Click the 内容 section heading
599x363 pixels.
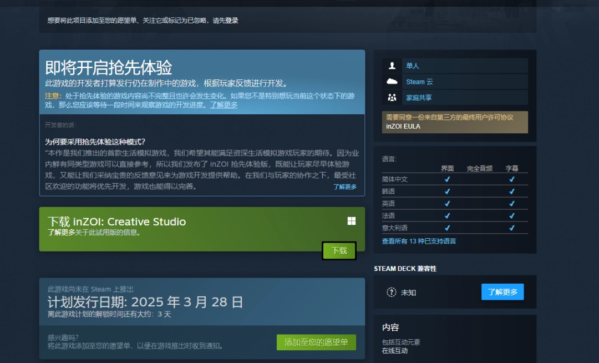(x=390, y=327)
